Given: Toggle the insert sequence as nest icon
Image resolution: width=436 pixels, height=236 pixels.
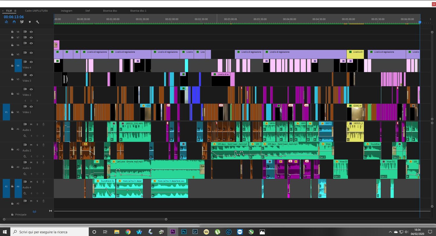Looking at the screenshot, I should point(6,22).
